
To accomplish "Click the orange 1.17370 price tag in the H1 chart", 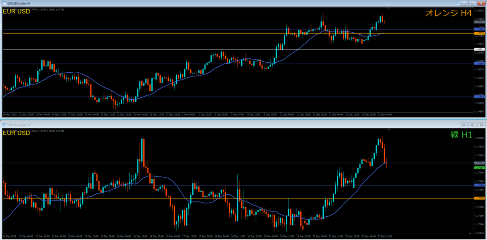I will coord(479,198).
